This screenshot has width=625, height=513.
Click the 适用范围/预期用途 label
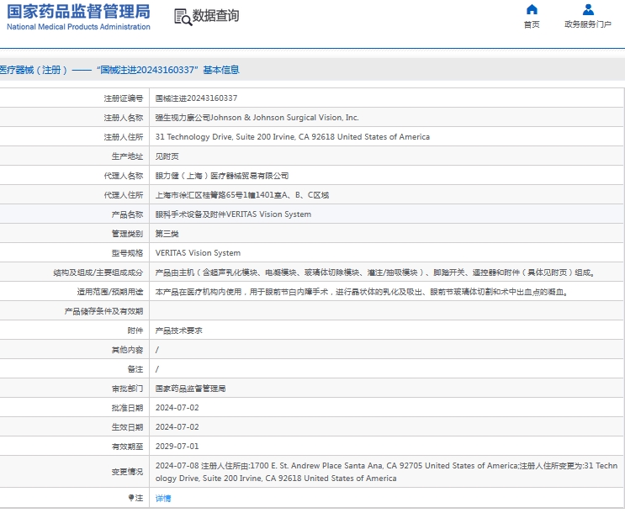pyautogui.click(x=110, y=292)
